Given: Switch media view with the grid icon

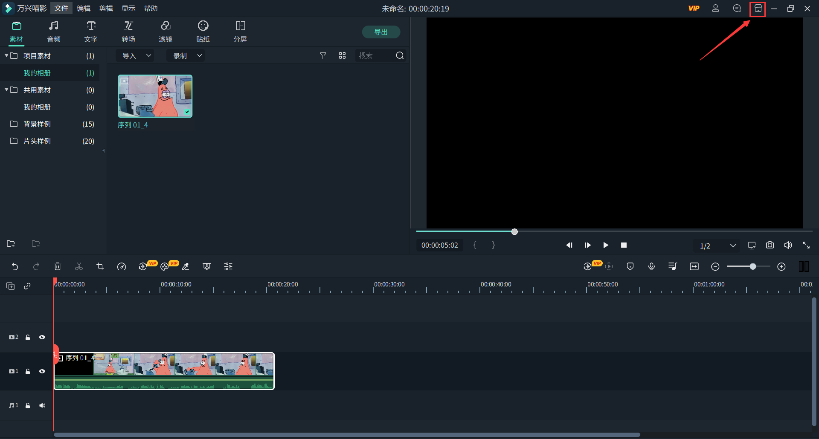Looking at the screenshot, I should point(342,55).
